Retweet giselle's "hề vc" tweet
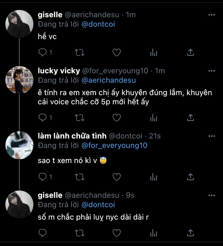 (79, 52)
